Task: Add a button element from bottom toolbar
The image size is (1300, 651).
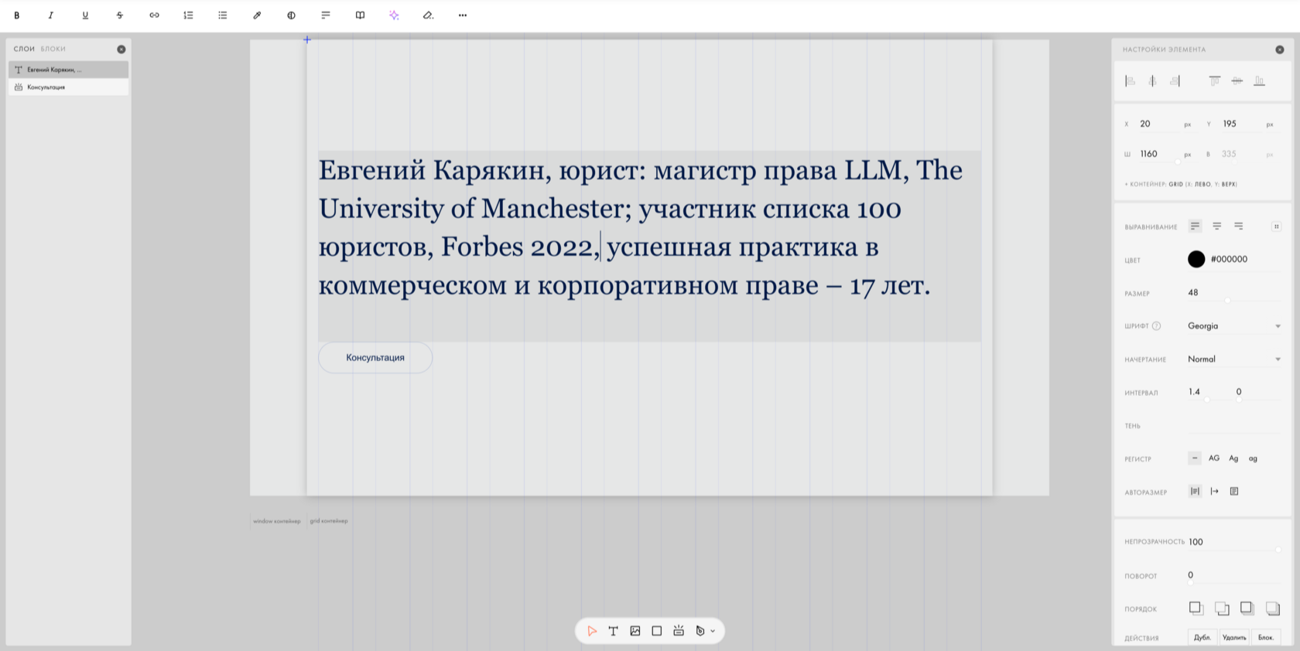Action: (x=679, y=631)
